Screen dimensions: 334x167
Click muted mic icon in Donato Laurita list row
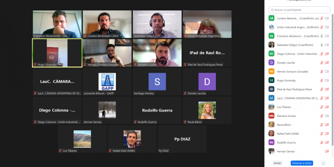click(321, 63)
